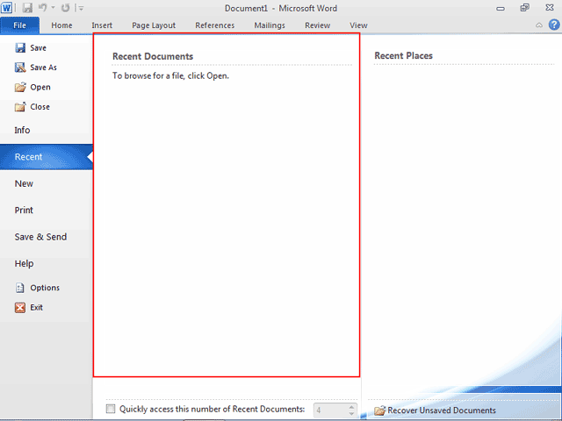Open the Undo history dropdown arrow

pos(53,8)
